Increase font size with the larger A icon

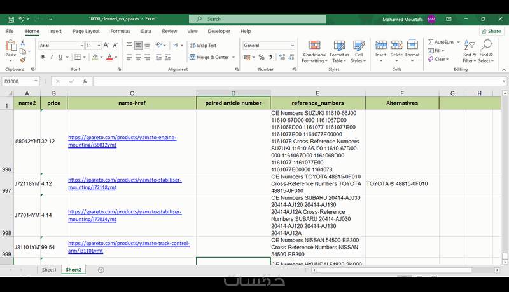[106, 45]
